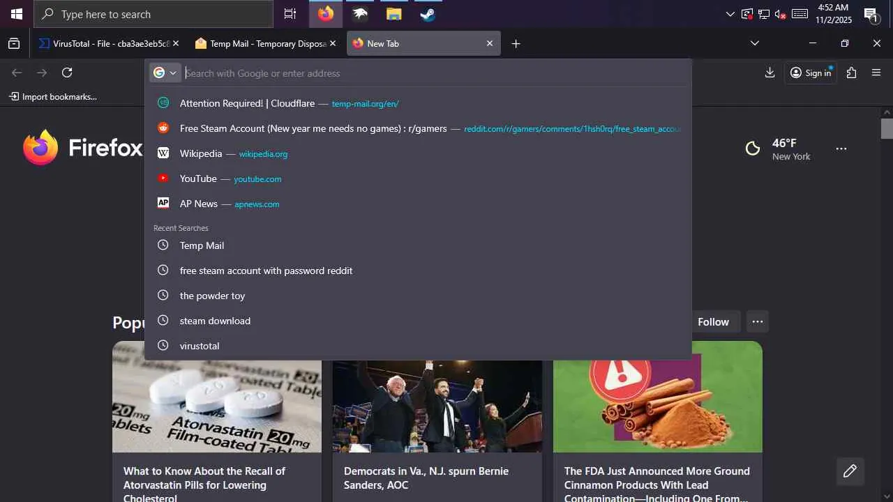Open the Firefox View button

tap(14, 43)
